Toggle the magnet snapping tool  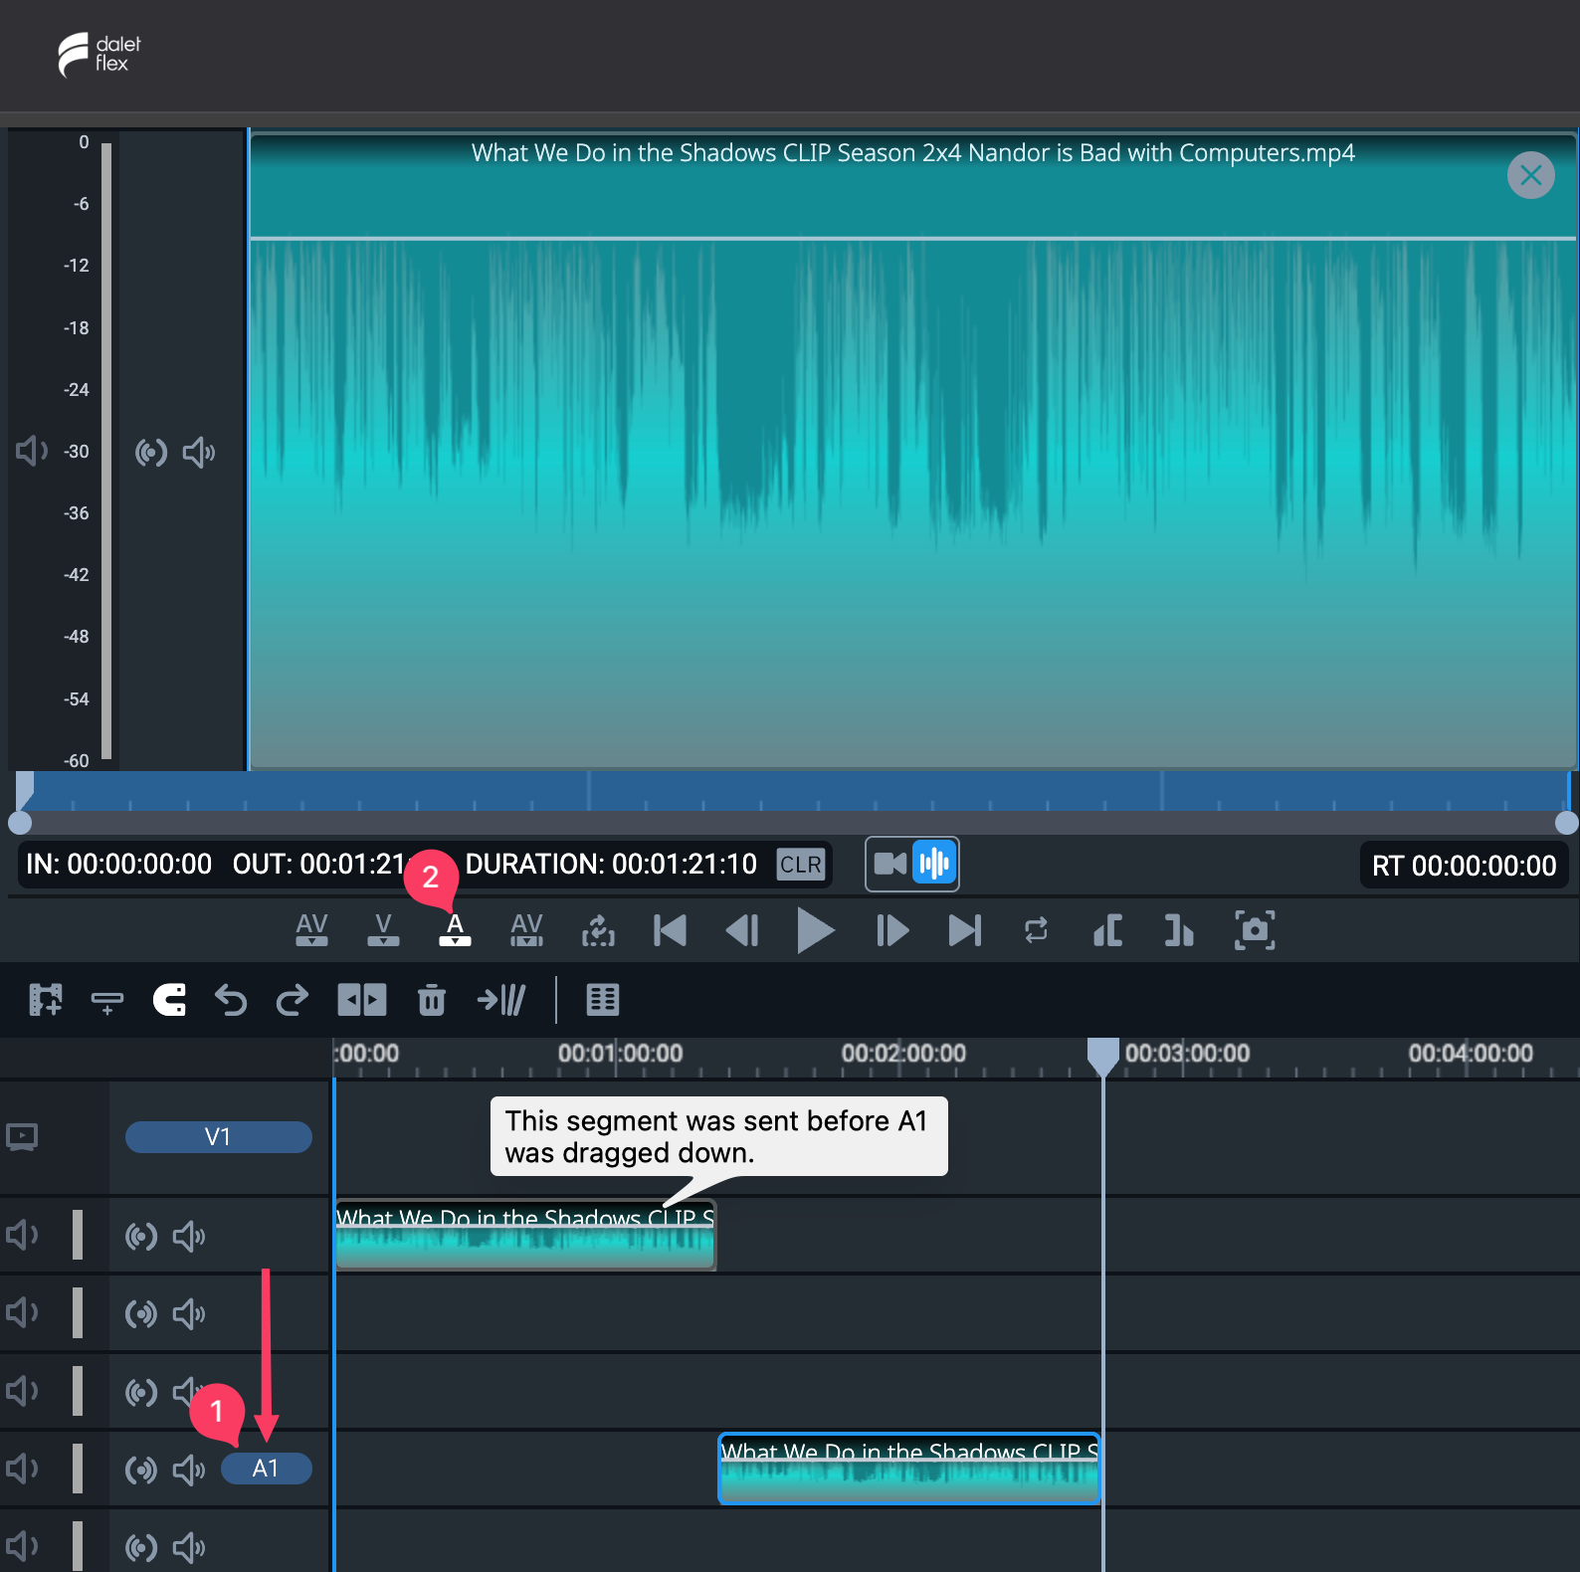(170, 1000)
